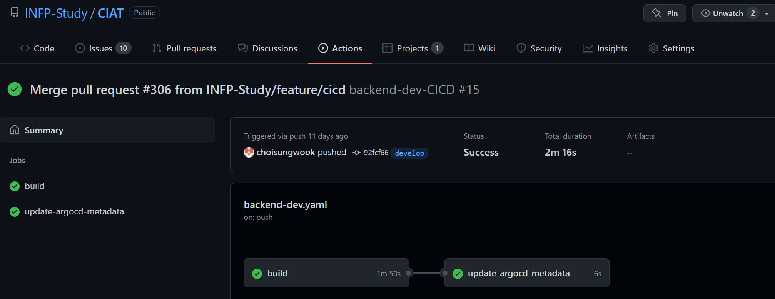Click the Projects count badge 1
The width and height of the screenshot is (775, 299).
[x=437, y=48]
